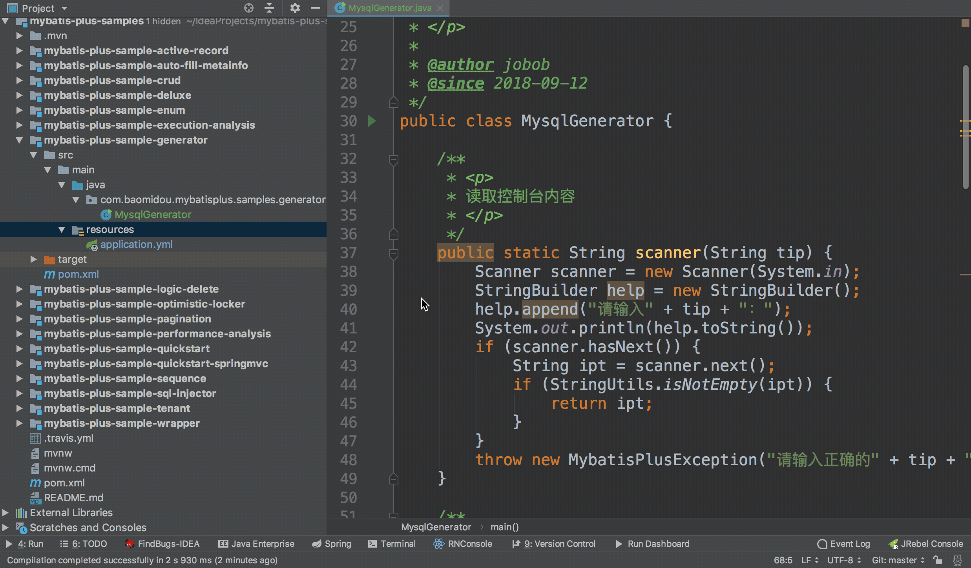Select application.yml resource file
This screenshot has width=971, height=568.
coord(137,244)
